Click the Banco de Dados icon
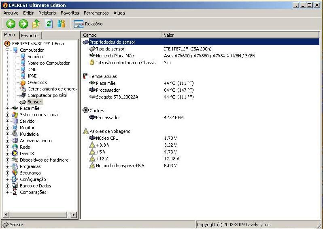The width and height of the screenshot is (323, 229). 15,186
